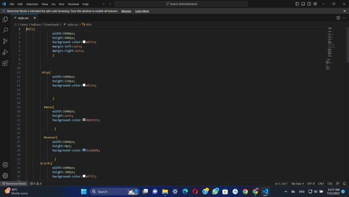
Task: Change the Tab Size: 4 setting
Action: tap(297, 184)
